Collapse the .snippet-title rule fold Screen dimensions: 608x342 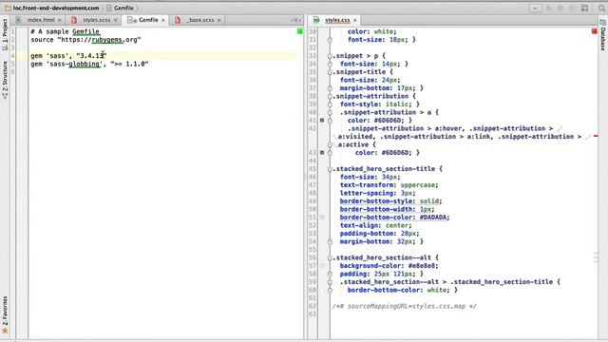pos(330,72)
